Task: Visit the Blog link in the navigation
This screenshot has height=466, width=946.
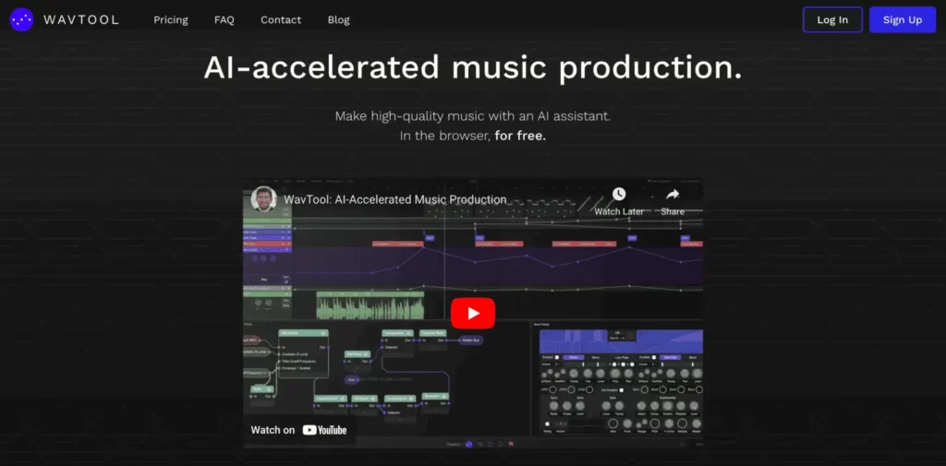Action: click(338, 20)
